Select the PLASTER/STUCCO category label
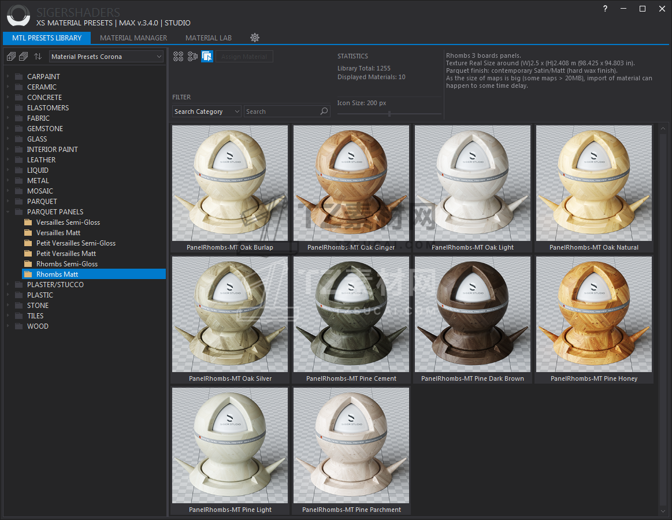 (55, 285)
